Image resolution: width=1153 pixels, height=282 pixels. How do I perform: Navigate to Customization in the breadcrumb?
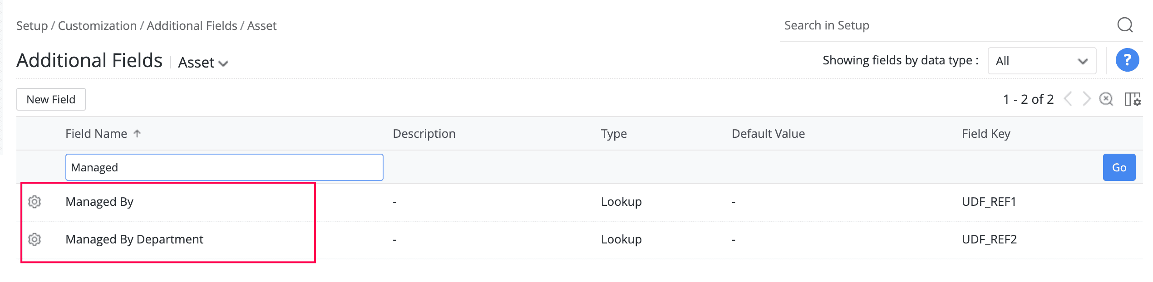[x=97, y=26]
